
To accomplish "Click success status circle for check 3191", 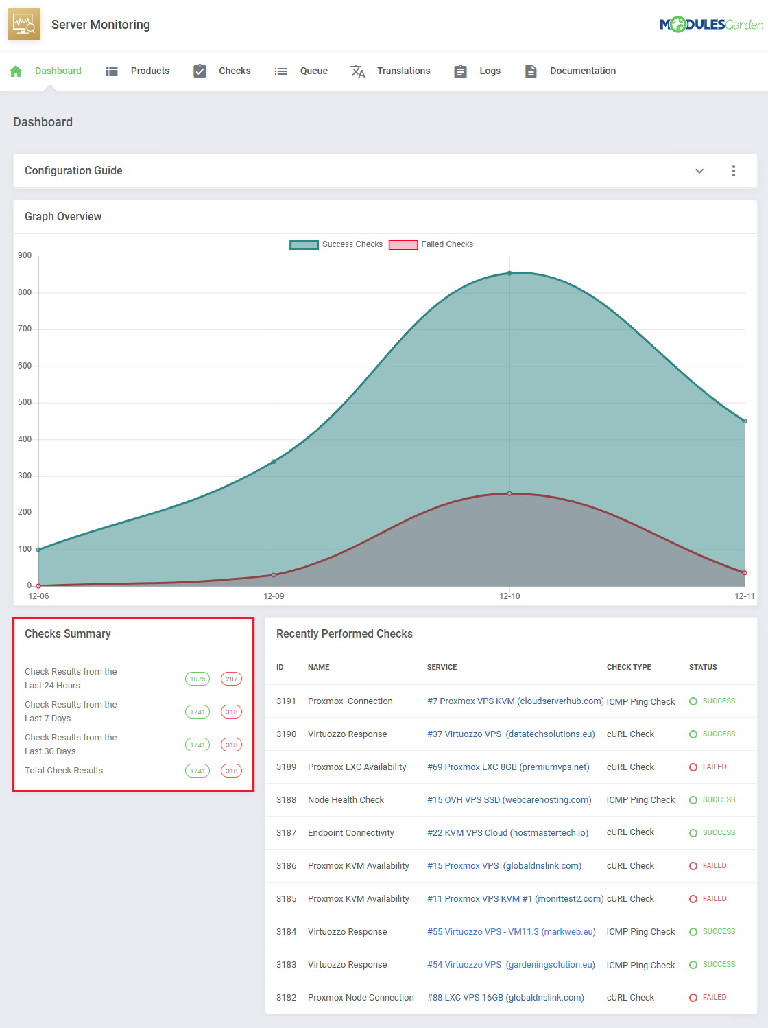I will [693, 701].
